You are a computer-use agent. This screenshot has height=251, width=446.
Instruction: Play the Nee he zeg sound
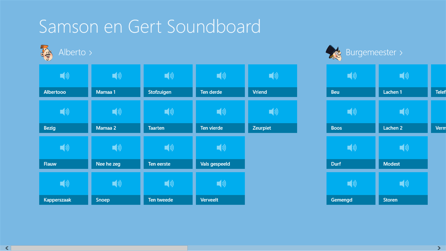pos(116,152)
